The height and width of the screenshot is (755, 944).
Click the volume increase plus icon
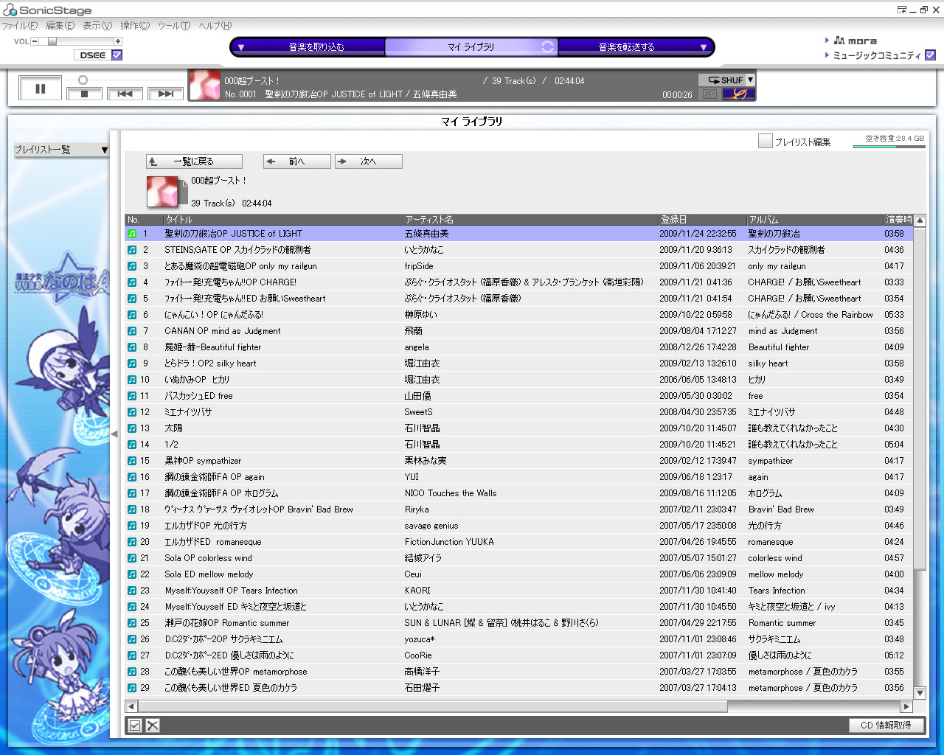point(118,41)
